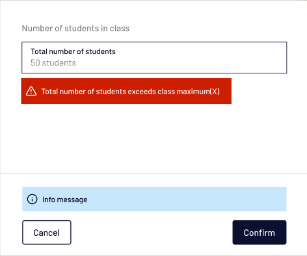This screenshot has width=307, height=256.
Task: Confirm the number of students
Action: click(260, 233)
